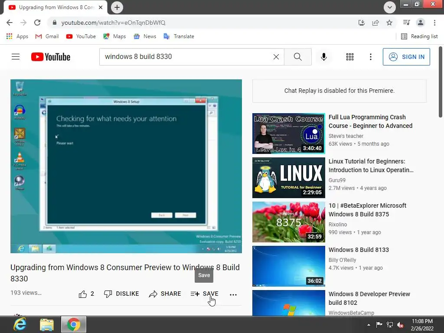Image resolution: width=444 pixels, height=333 pixels.
Task: Click the video player area
Action: [x=126, y=166]
